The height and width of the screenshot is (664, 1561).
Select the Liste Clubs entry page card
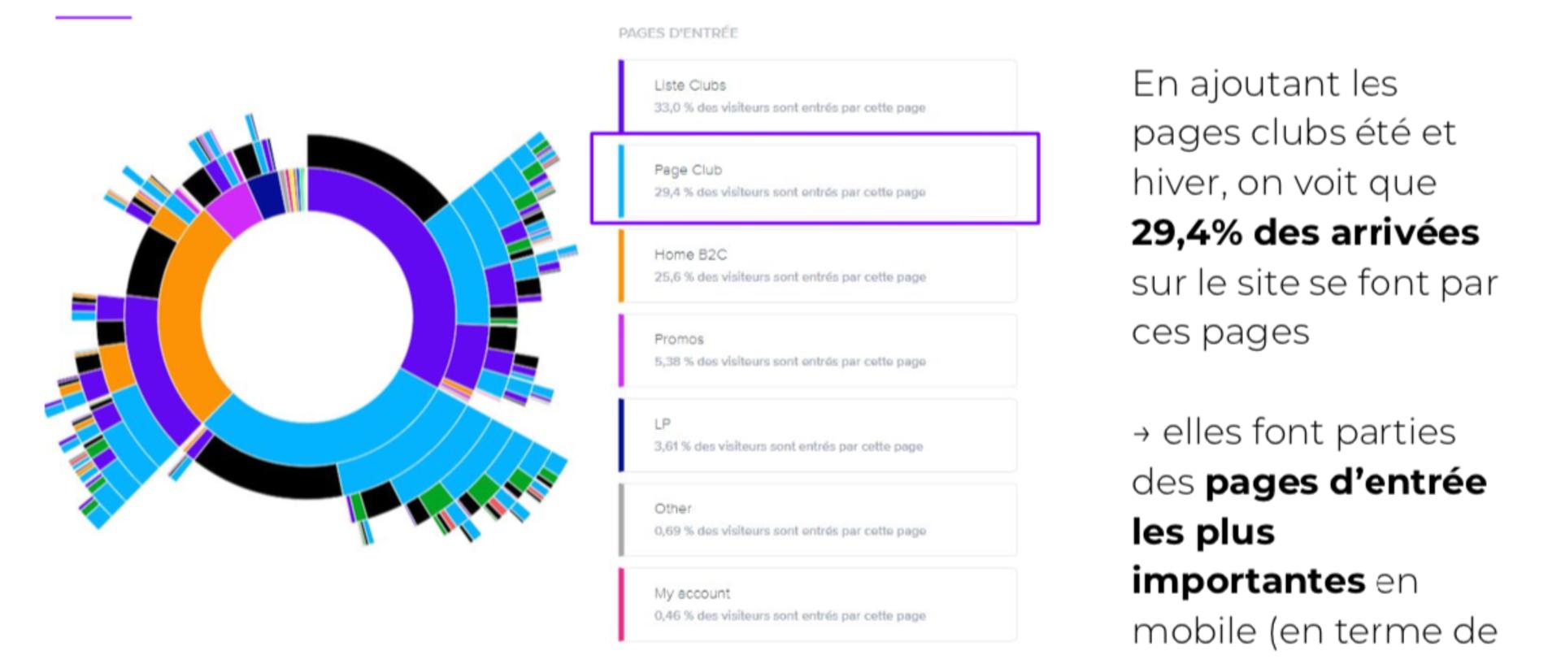tap(817, 96)
